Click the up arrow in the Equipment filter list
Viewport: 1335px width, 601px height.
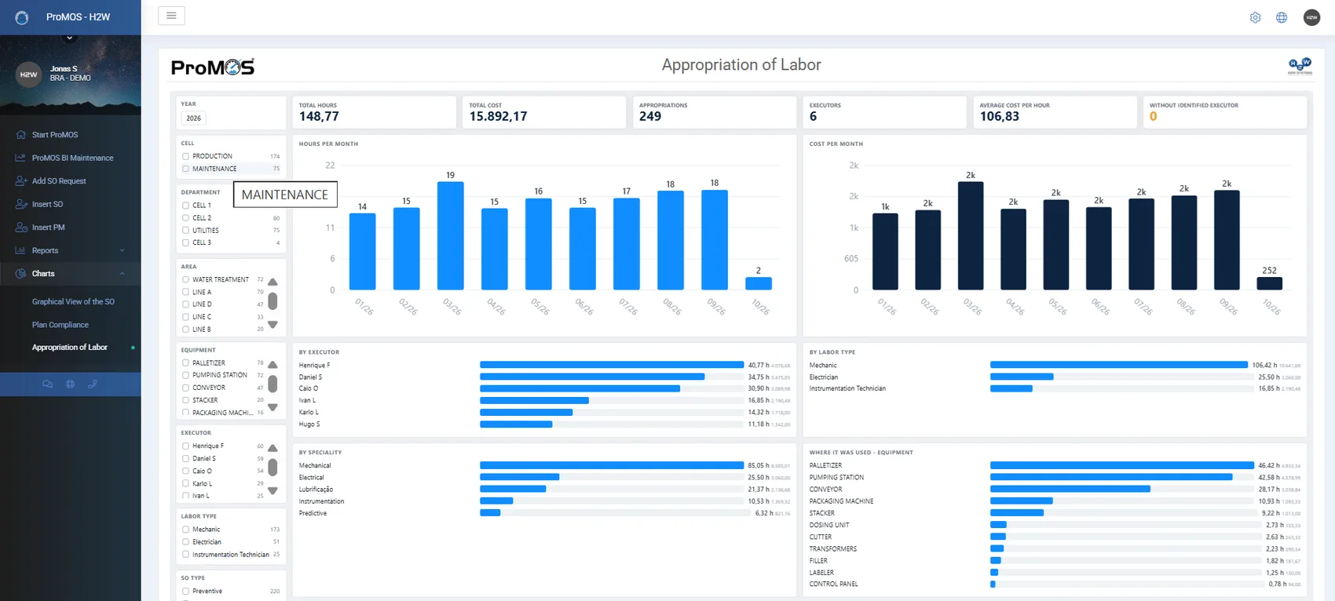pos(272,365)
